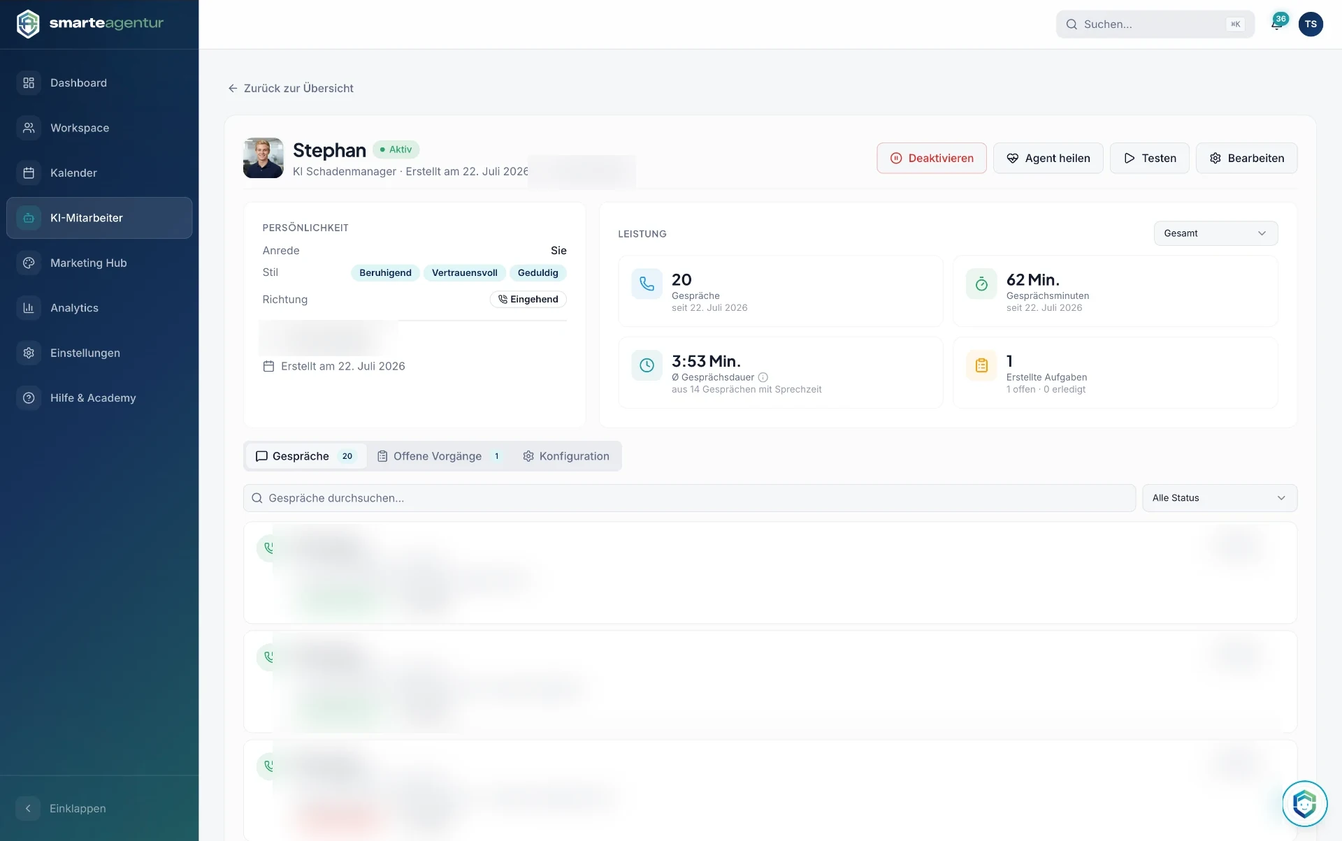This screenshot has height=841, width=1342.
Task: Open the chat assistant shield widget
Action: tap(1304, 803)
